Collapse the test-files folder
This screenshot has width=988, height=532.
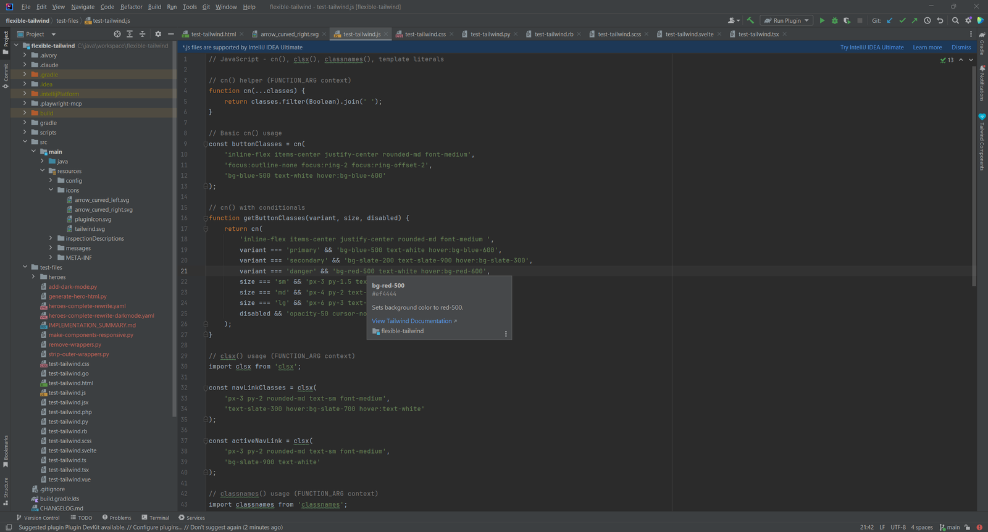tap(25, 267)
